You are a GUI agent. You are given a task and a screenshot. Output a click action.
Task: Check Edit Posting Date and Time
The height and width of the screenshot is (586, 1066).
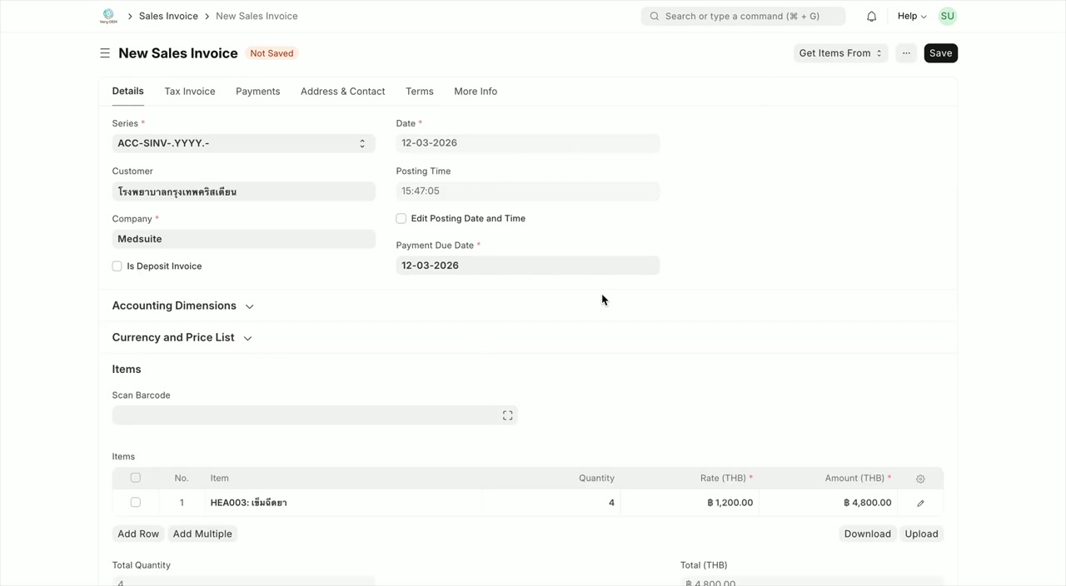(x=401, y=218)
